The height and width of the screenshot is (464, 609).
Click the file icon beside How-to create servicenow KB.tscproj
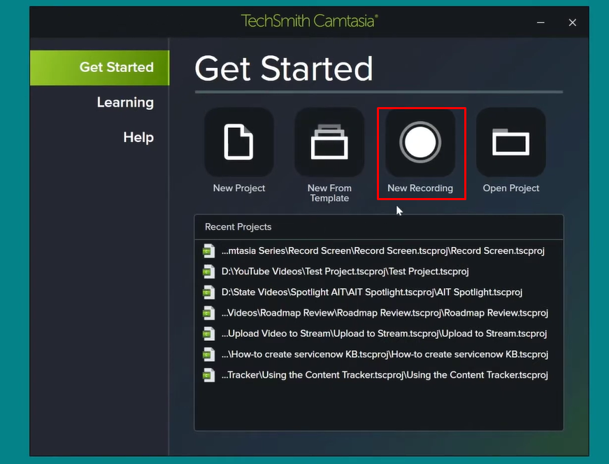(x=209, y=354)
